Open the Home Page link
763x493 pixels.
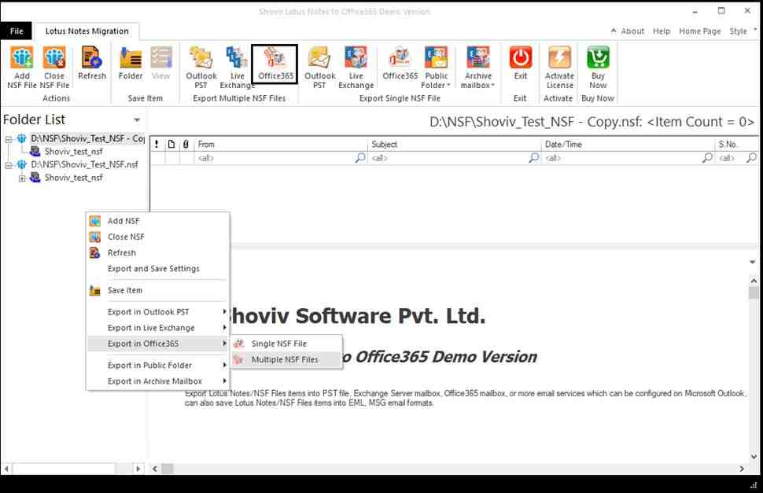[699, 31]
